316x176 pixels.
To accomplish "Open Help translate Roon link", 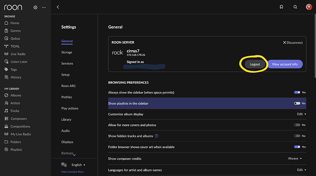I will click(72, 172).
